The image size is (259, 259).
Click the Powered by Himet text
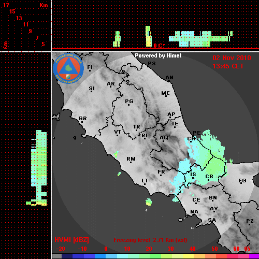(158, 55)
